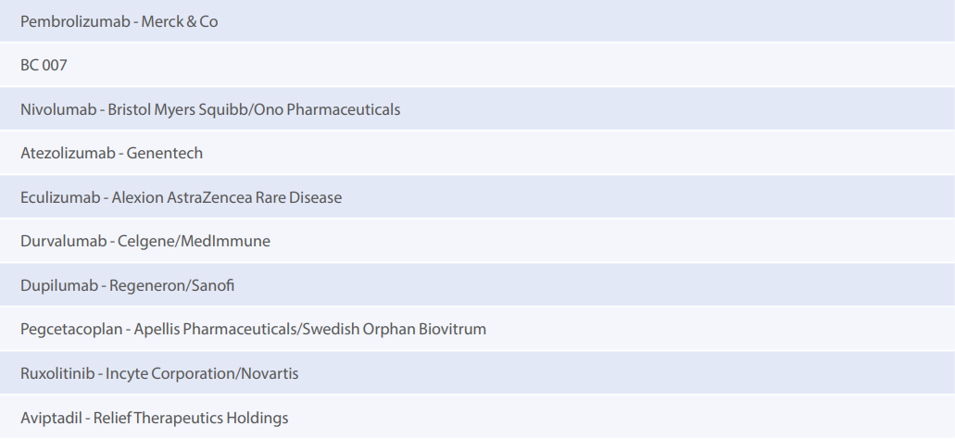Open the Aviptadil entry
Viewport: 955px width, 439px height.
52,418
